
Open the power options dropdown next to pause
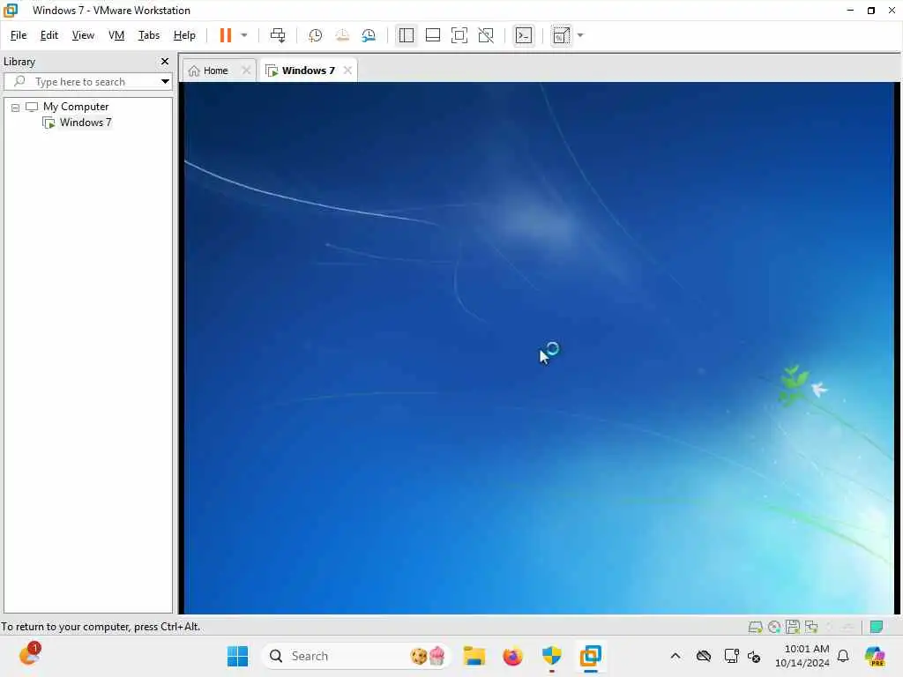(244, 35)
